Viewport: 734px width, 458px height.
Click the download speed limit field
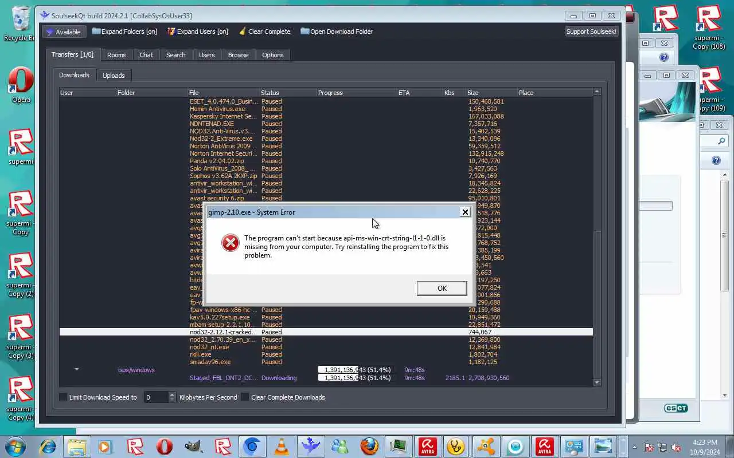tap(155, 397)
